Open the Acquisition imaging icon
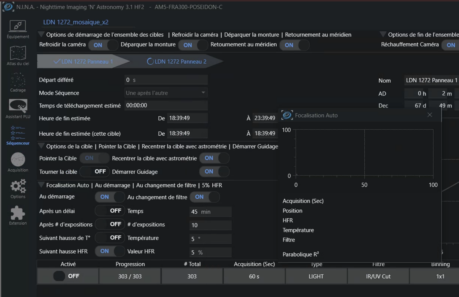459x297 pixels. tap(18, 160)
